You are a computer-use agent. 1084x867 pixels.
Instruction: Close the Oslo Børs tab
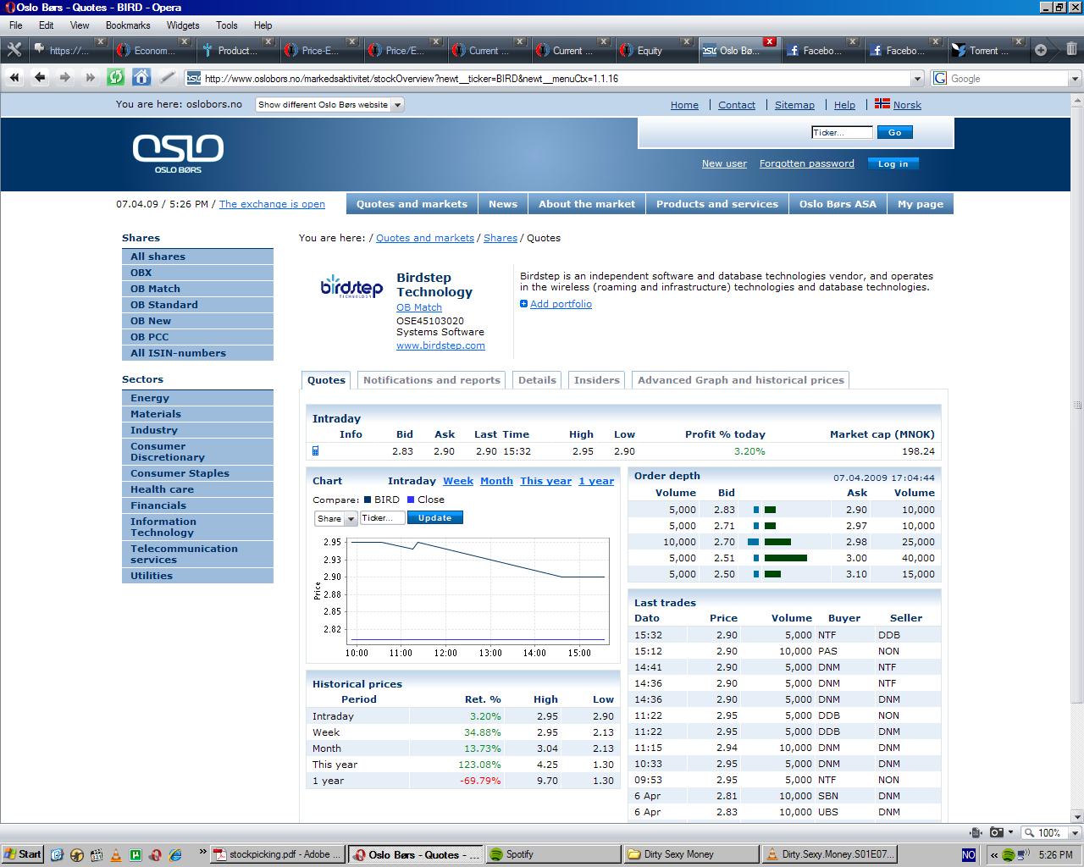[770, 41]
